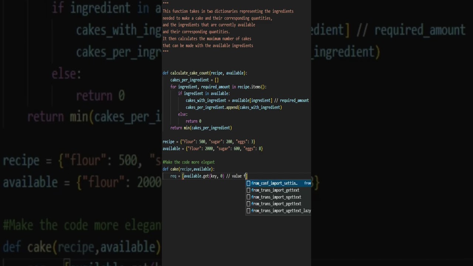
Task: Click docstring line 'It then calculates the maximum number'
Action: tap(207, 39)
